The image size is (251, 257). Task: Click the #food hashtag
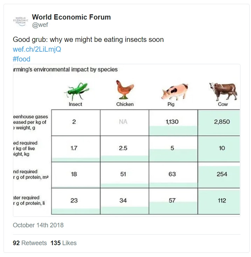click(x=22, y=59)
